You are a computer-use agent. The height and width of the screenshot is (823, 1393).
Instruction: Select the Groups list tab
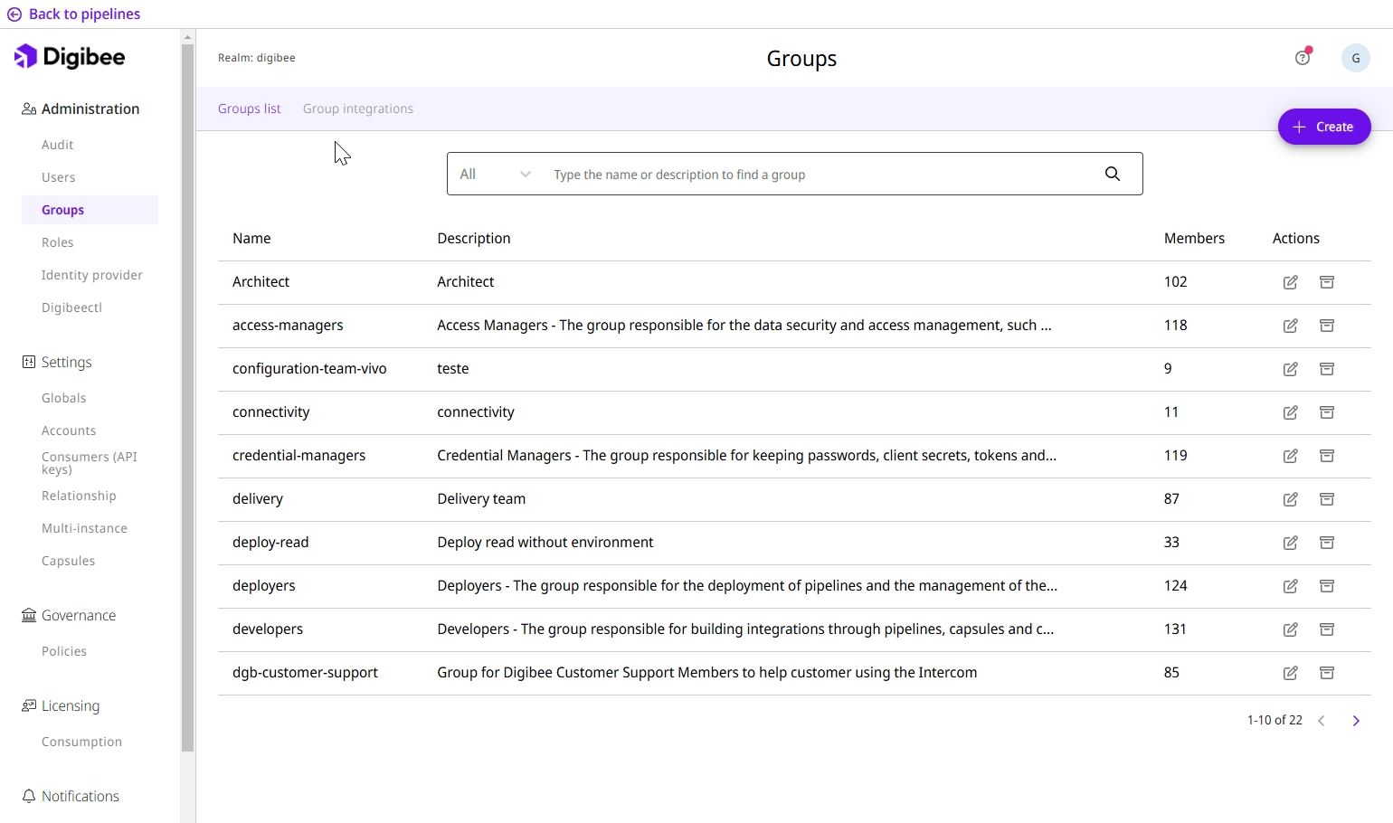(x=249, y=109)
